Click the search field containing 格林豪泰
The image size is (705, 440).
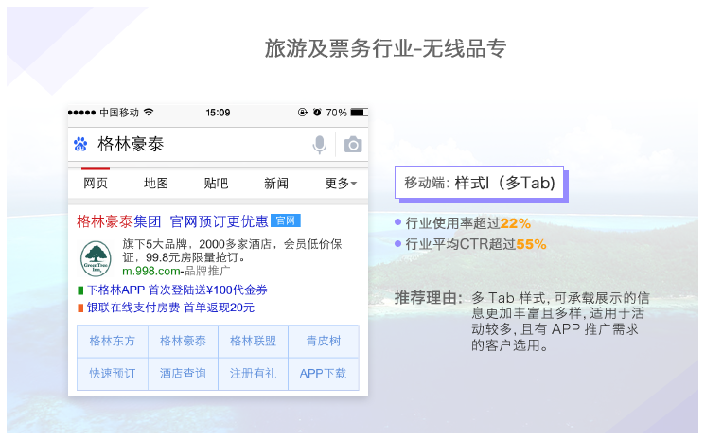point(189,144)
